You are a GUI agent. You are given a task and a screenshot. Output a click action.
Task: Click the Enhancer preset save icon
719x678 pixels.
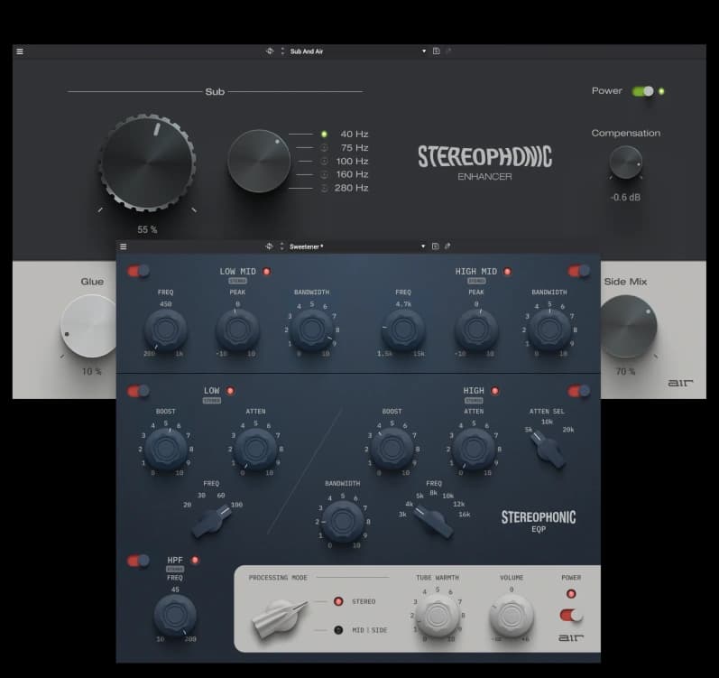point(436,51)
